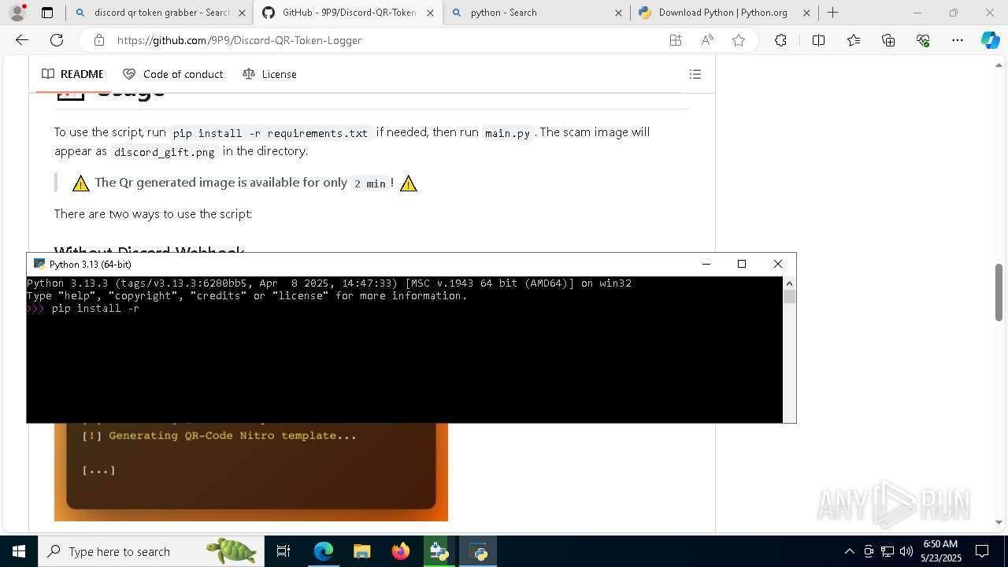Open the Extensions puzzle icon

click(780, 40)
